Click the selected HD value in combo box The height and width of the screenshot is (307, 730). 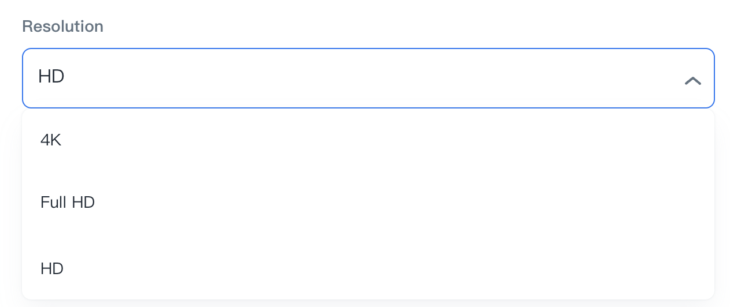pos(51,77)
